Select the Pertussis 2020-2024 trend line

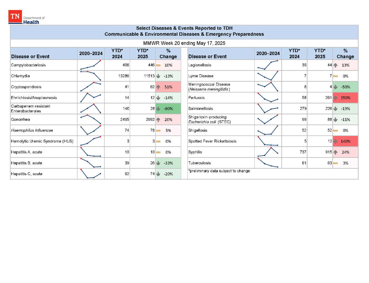(268, 98)
